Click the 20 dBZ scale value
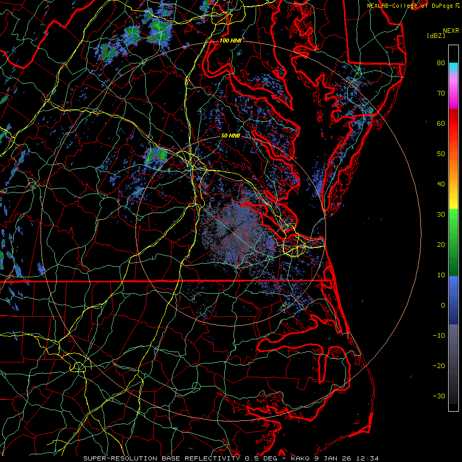Image resolution: width=462 pixels, height=462 pixels. click(441, 244)
